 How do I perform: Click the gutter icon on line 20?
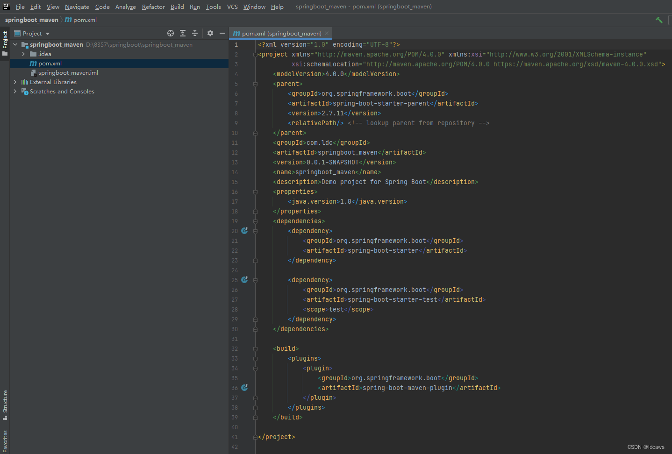click(244, 231)
